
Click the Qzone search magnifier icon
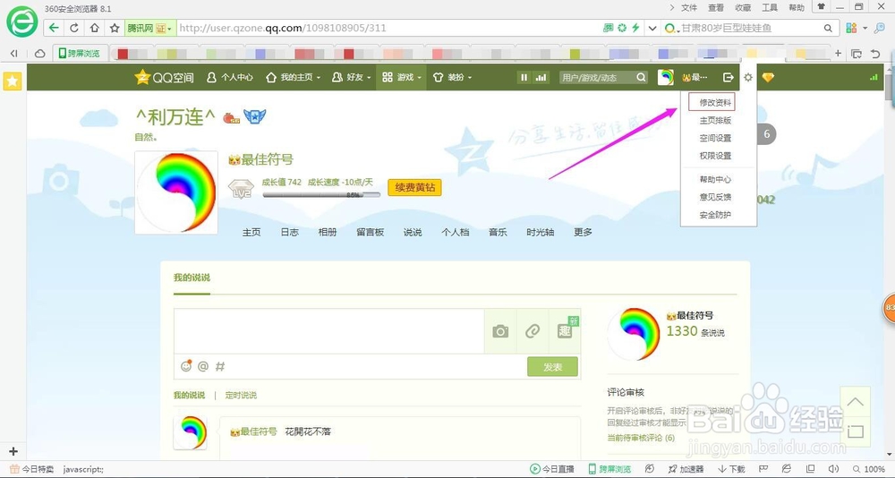[x=642, y=77]
